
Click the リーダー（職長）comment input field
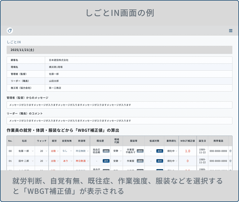point(119,121)
